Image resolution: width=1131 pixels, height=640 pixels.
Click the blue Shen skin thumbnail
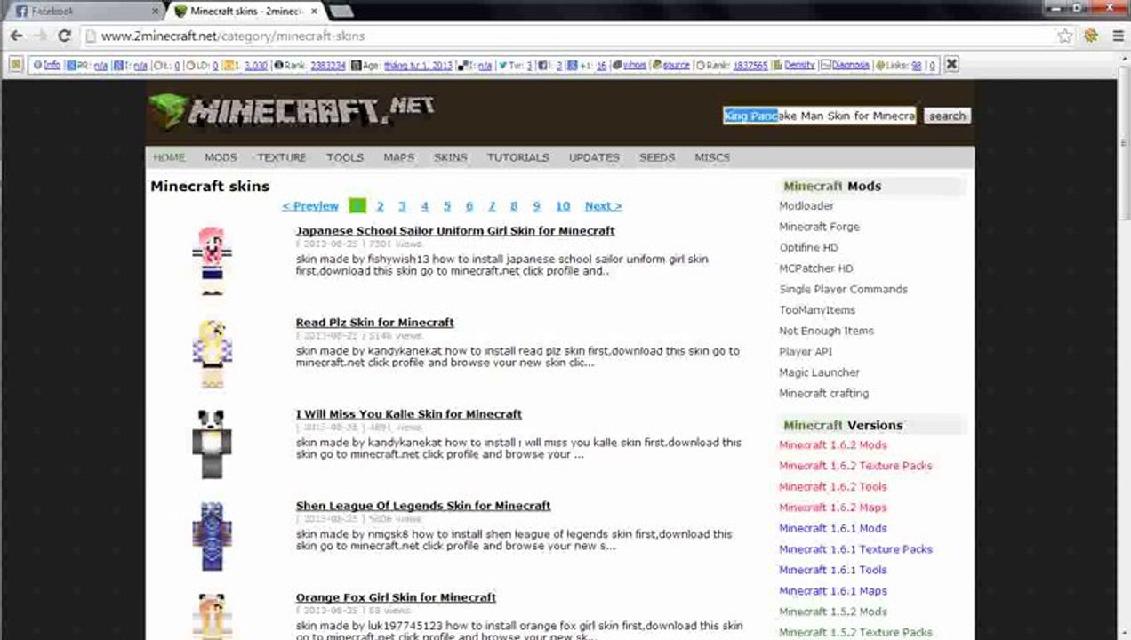tap(212, 535)
